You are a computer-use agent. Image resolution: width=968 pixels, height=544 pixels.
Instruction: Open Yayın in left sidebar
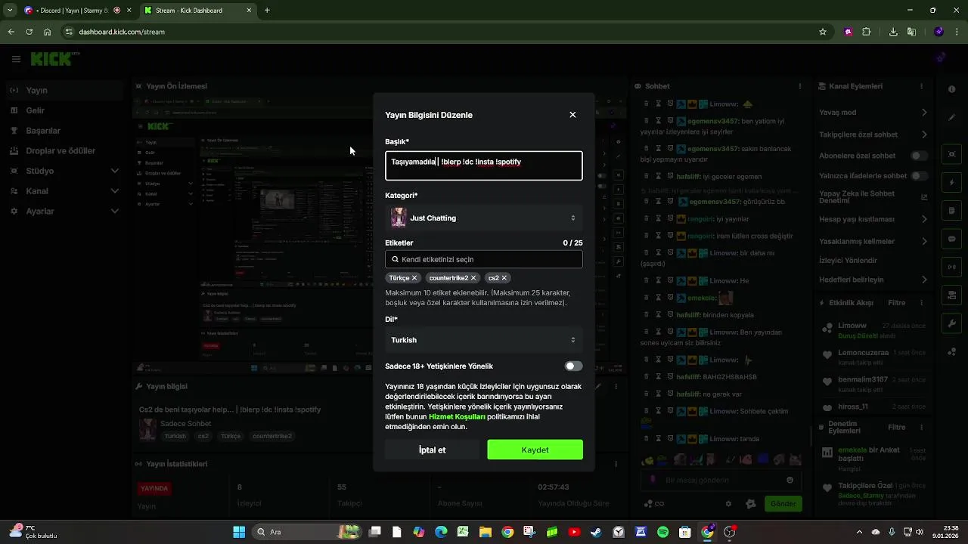tap(65, 90)
